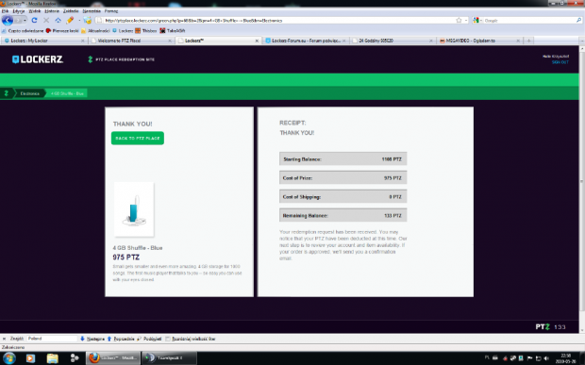
Task: Click the pencil icon in the toolbar
Action: click(70, 20)
